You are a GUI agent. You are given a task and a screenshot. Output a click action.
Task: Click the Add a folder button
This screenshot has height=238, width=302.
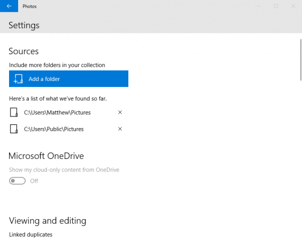click(68, 79)
